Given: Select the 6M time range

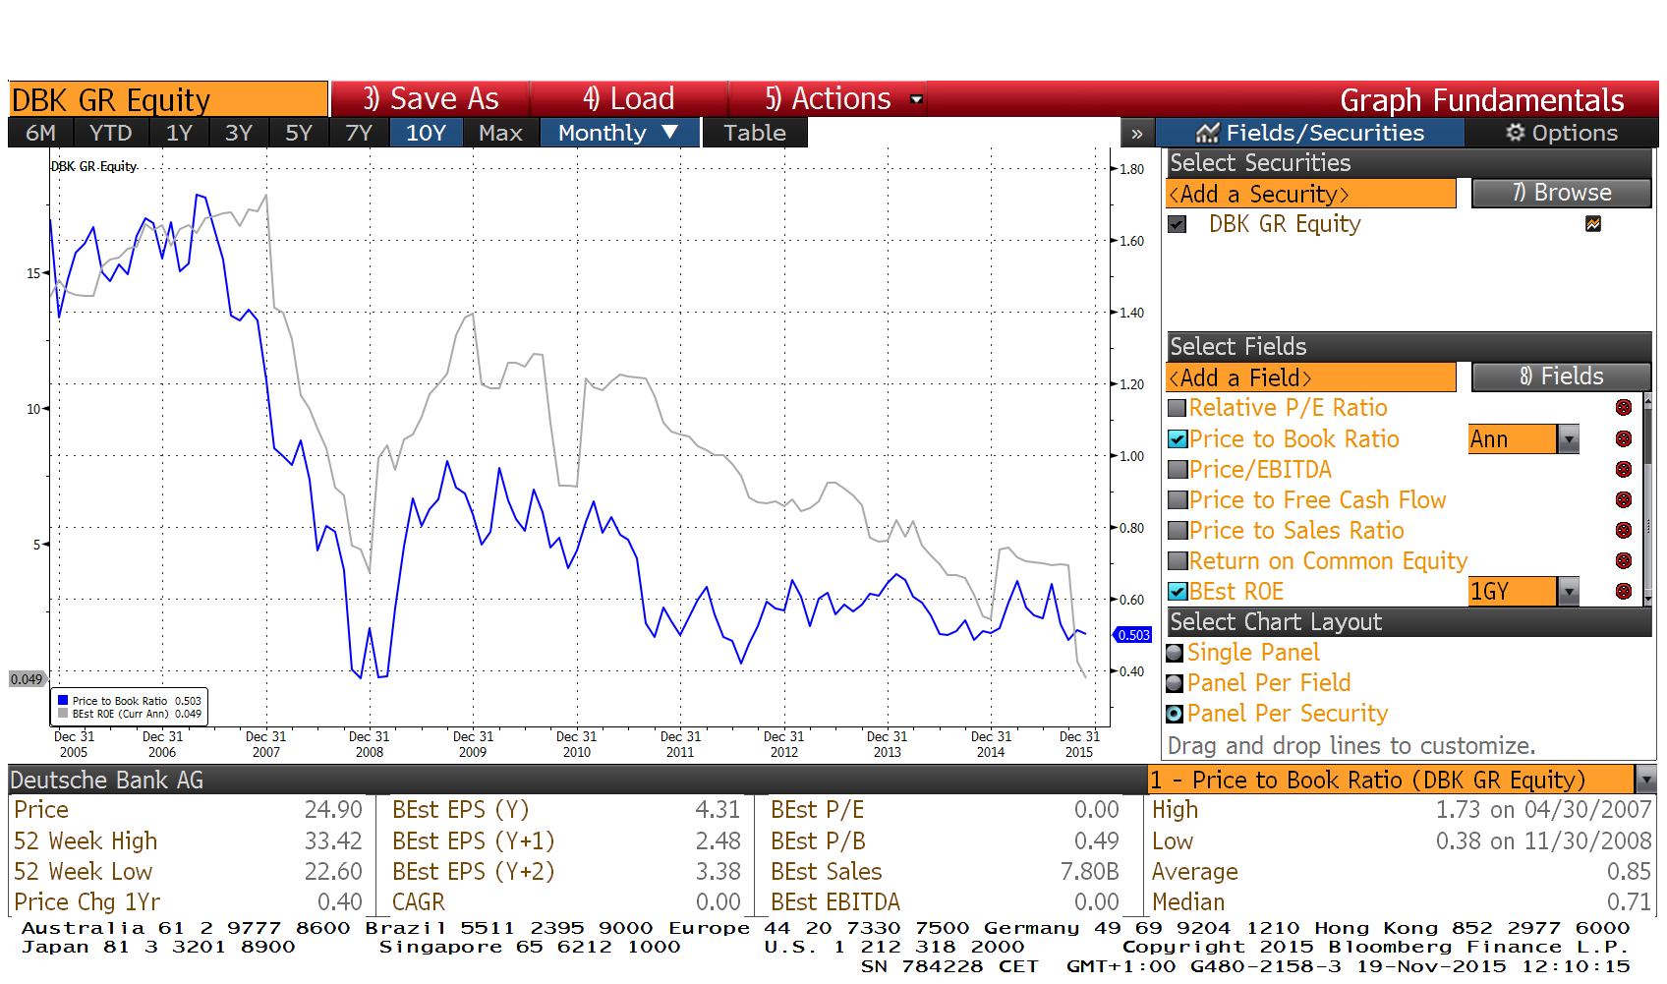Looking at the screenshot, I should pos(40,133).
